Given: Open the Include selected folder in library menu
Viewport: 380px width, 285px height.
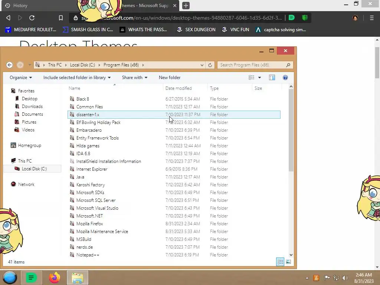Looking at the screenshot, I should coord(77,78).
